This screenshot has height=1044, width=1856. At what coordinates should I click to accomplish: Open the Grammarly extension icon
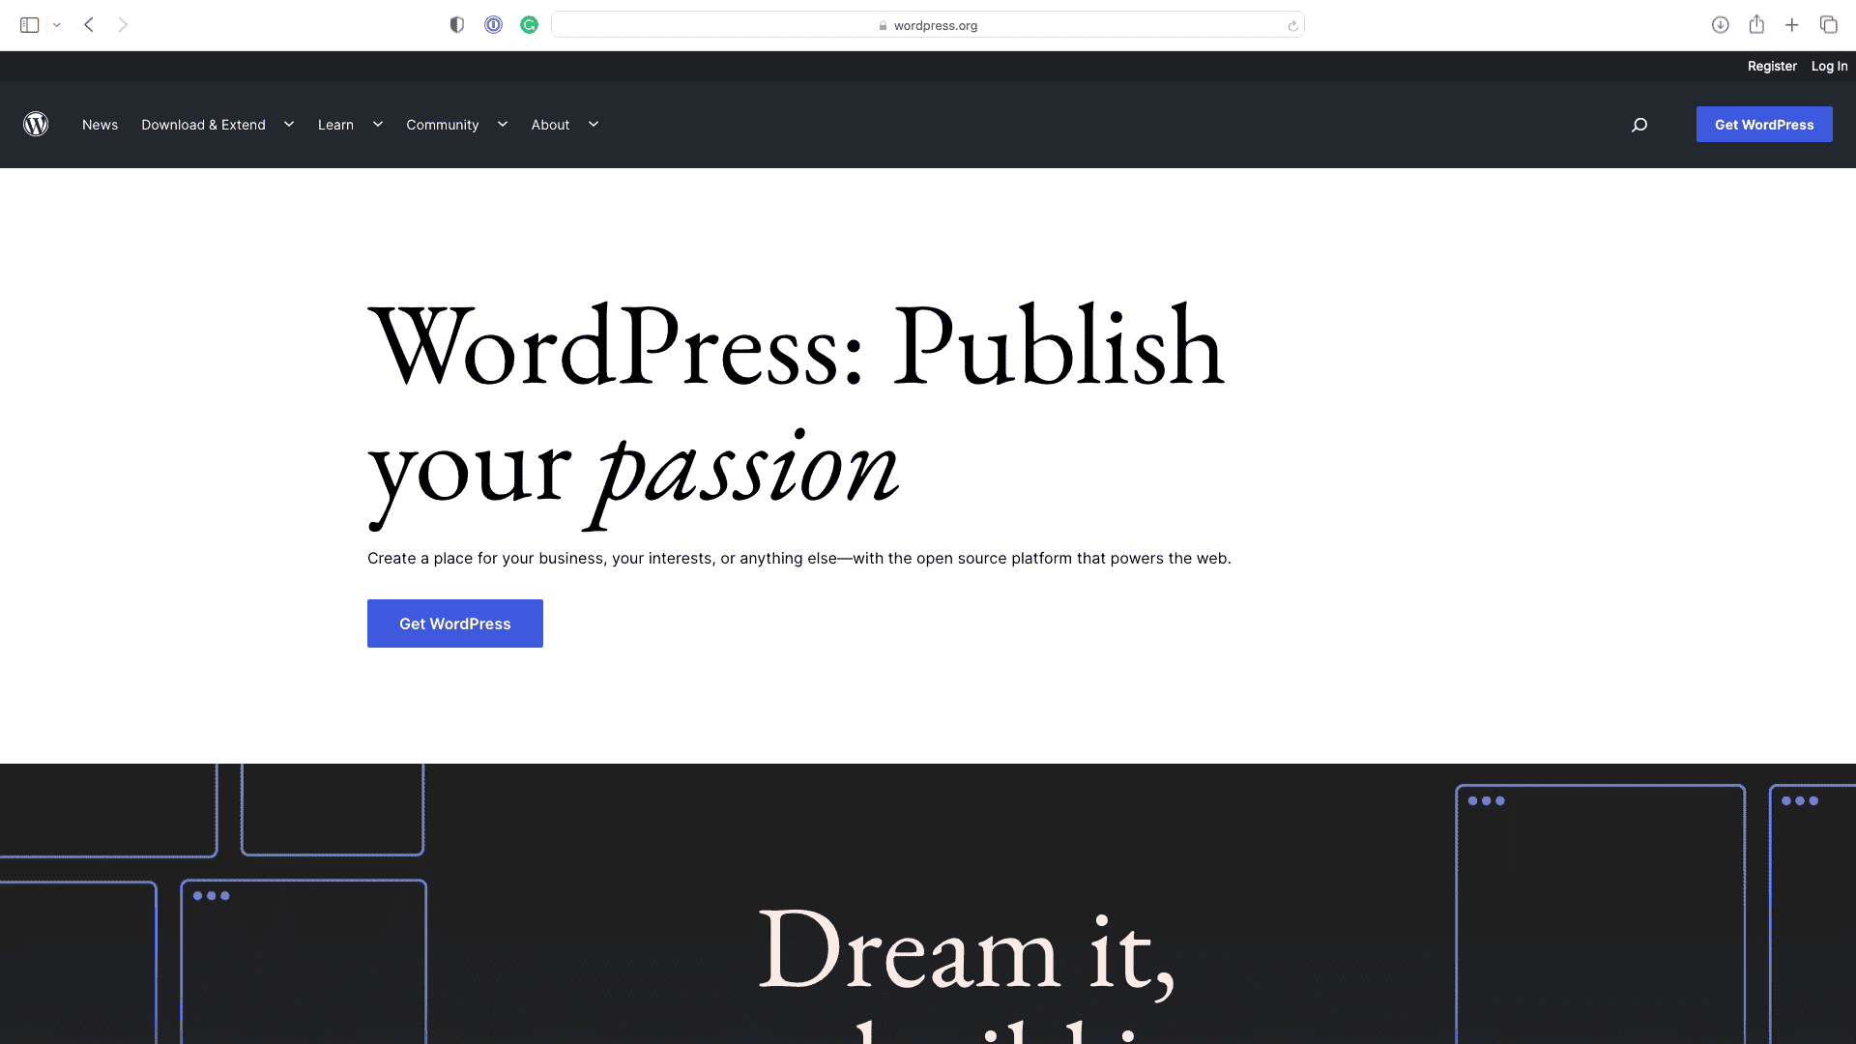click(x=529, y=25)
